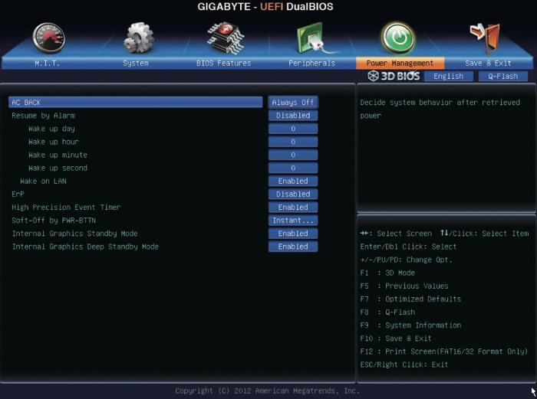This screenshot has height=399, width=537.
Task: Click the BIOS Features chip icon
Action: [x=224, y=37]
